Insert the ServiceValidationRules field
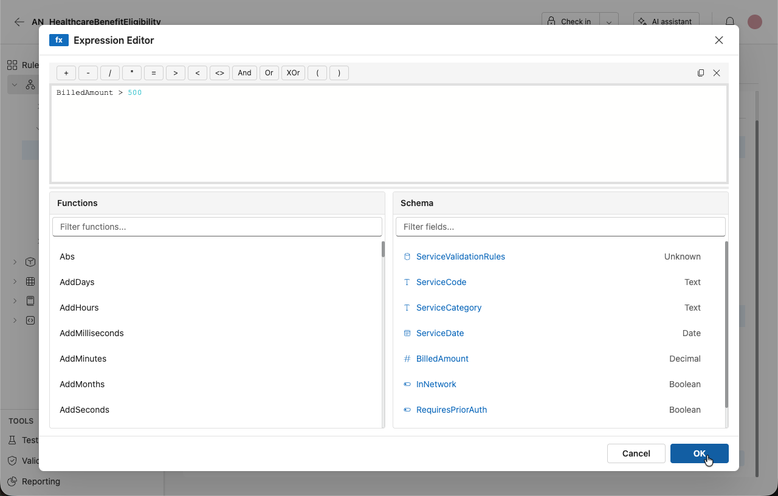 (x=461, y=257)
